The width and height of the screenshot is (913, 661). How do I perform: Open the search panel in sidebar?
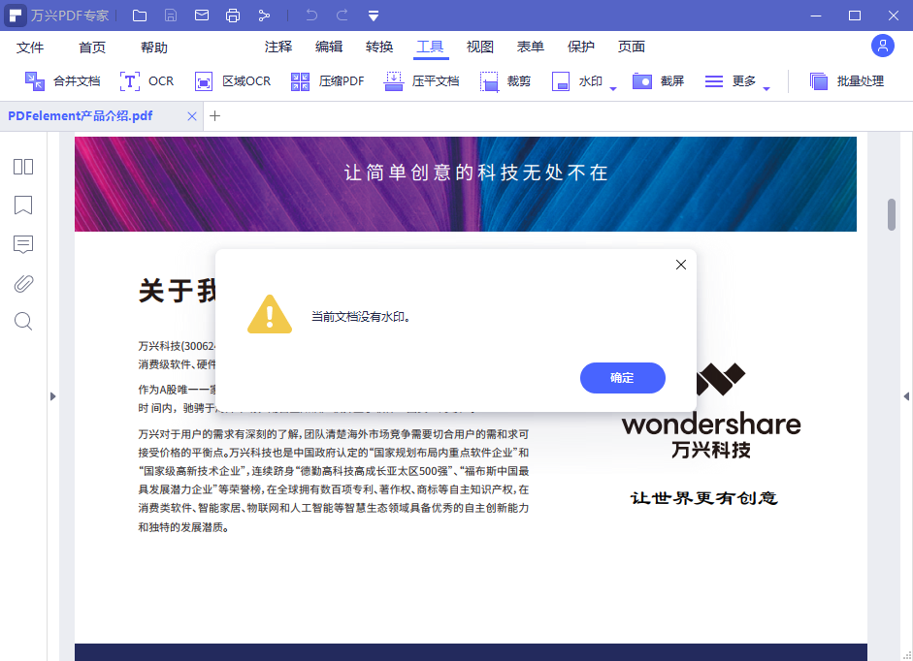point(22,321)
